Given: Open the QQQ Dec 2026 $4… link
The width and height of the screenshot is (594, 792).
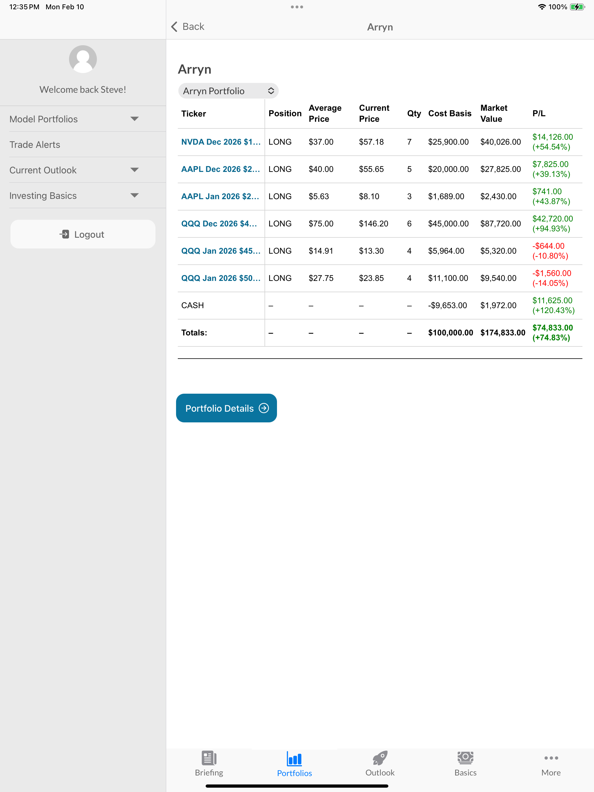Looking at the screenshot, I should (x=219, y=224).
